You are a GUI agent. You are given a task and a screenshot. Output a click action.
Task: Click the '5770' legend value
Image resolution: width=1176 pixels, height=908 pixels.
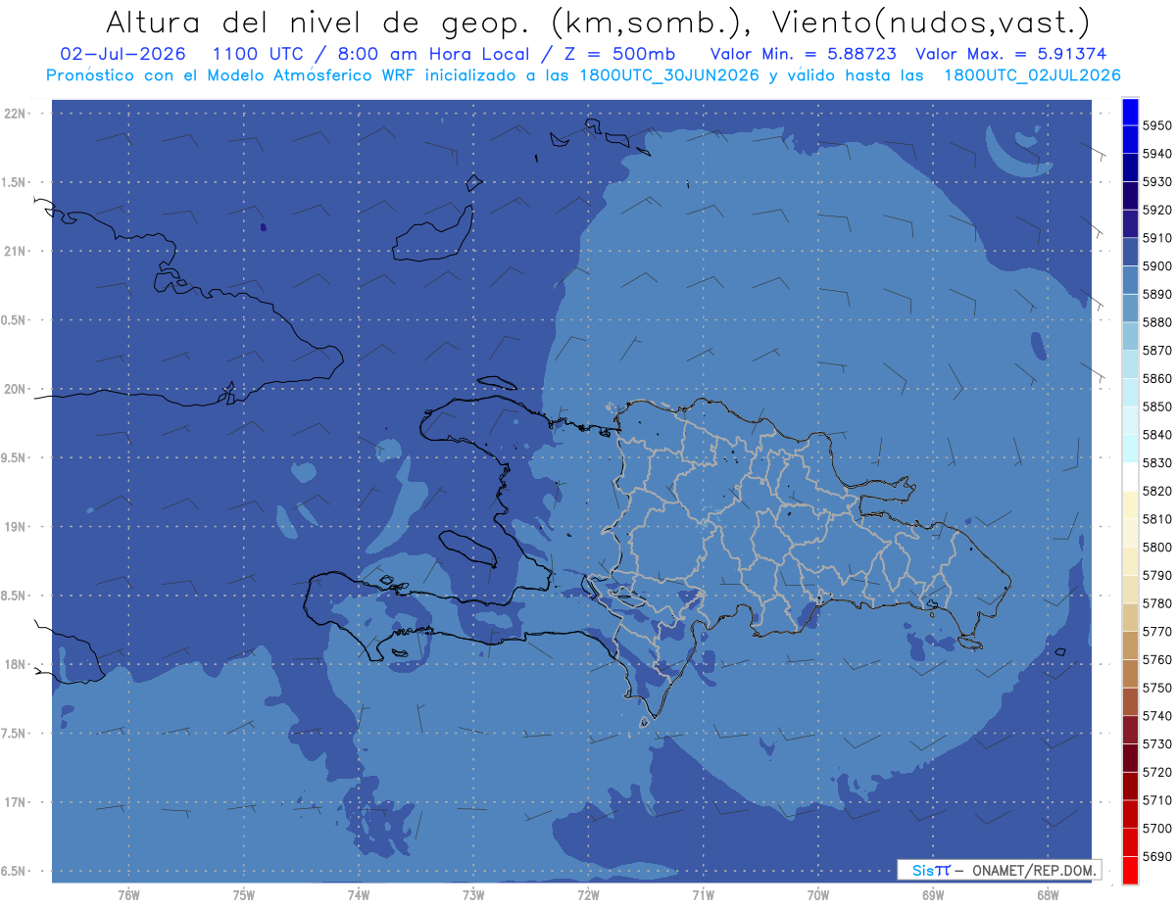click(1157, 632)
